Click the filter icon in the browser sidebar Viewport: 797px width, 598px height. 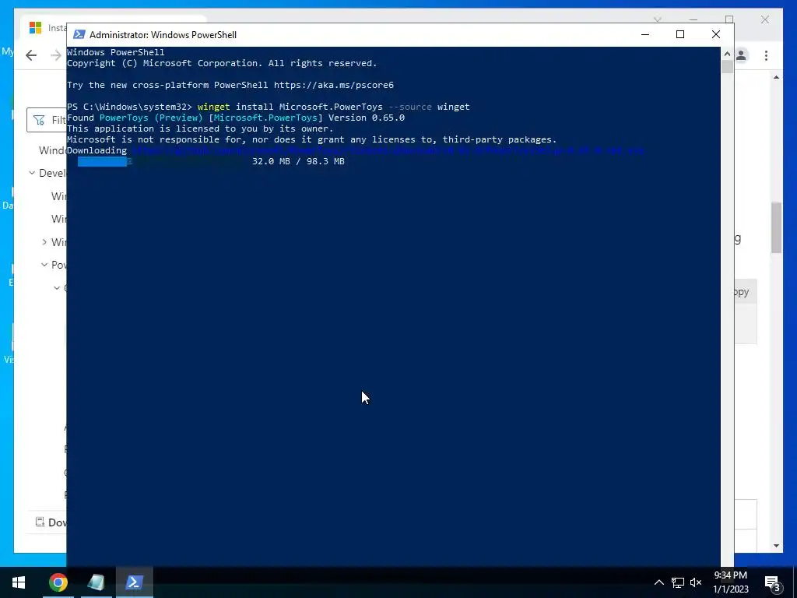pyautogui.click(x=39, y=120)
